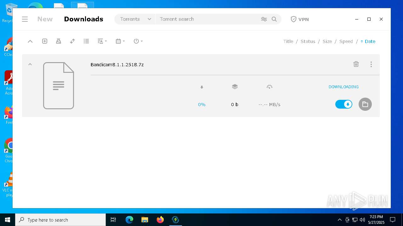Click the taskbar search box
The image size is (403, 226).
pos(60,220)
